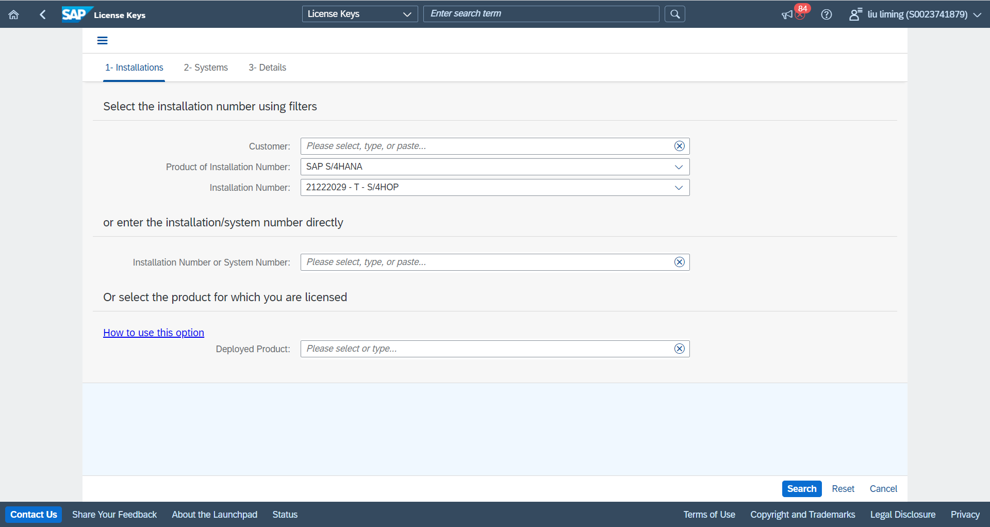Click the 84 notification badge
This screenshot has height=527, width=990.
click(802, 8)
